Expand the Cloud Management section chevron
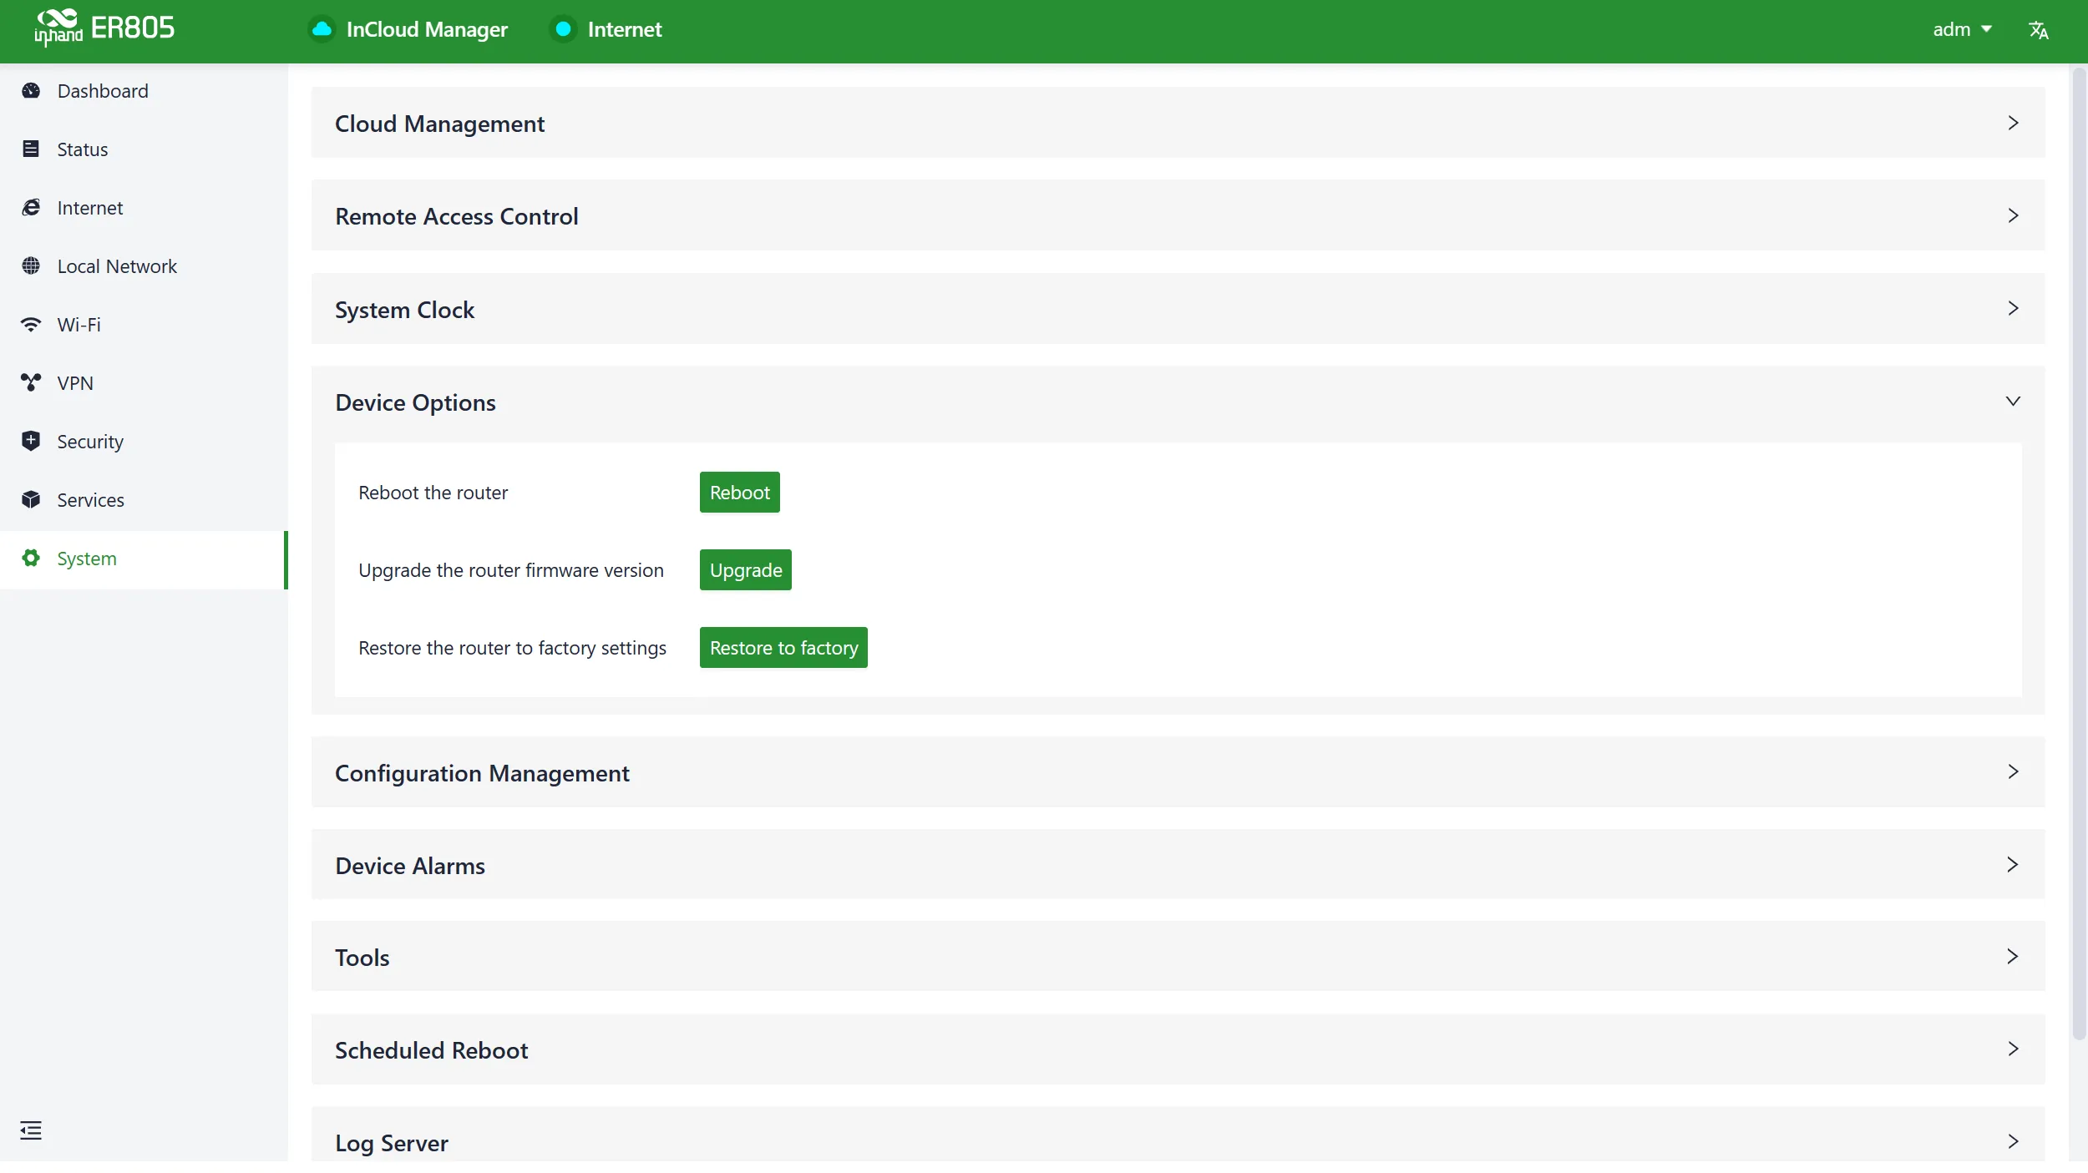The image size is (2088, 1173). coord(2013,123)
